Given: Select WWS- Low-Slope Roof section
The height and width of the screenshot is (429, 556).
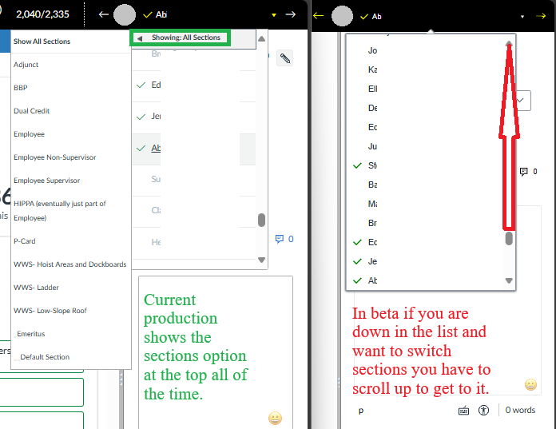Looking at the screenshot, I should (50, 311).
